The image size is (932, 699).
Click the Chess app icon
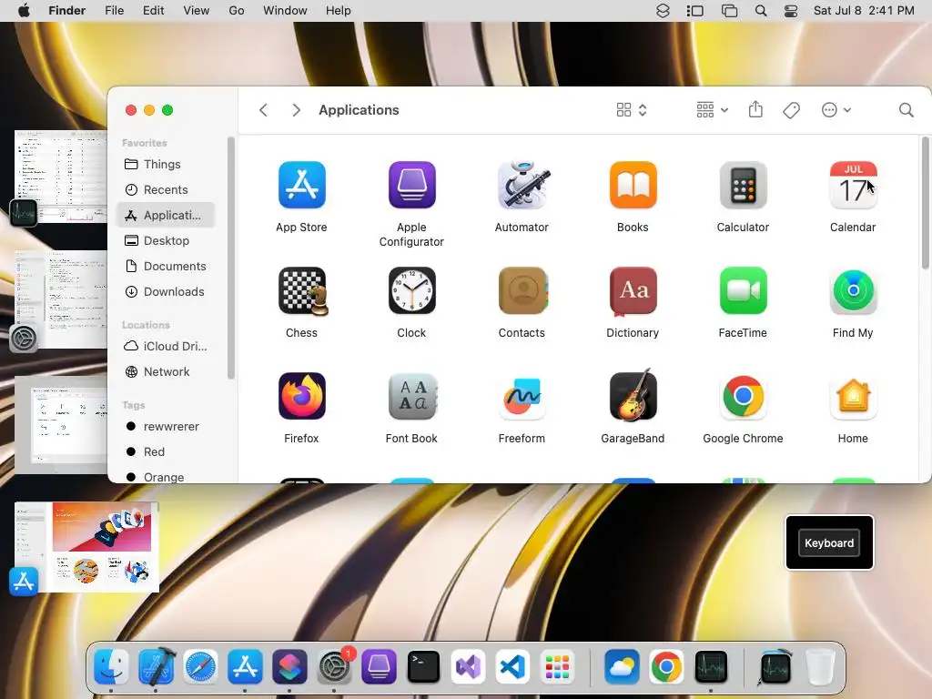[302, 290]
